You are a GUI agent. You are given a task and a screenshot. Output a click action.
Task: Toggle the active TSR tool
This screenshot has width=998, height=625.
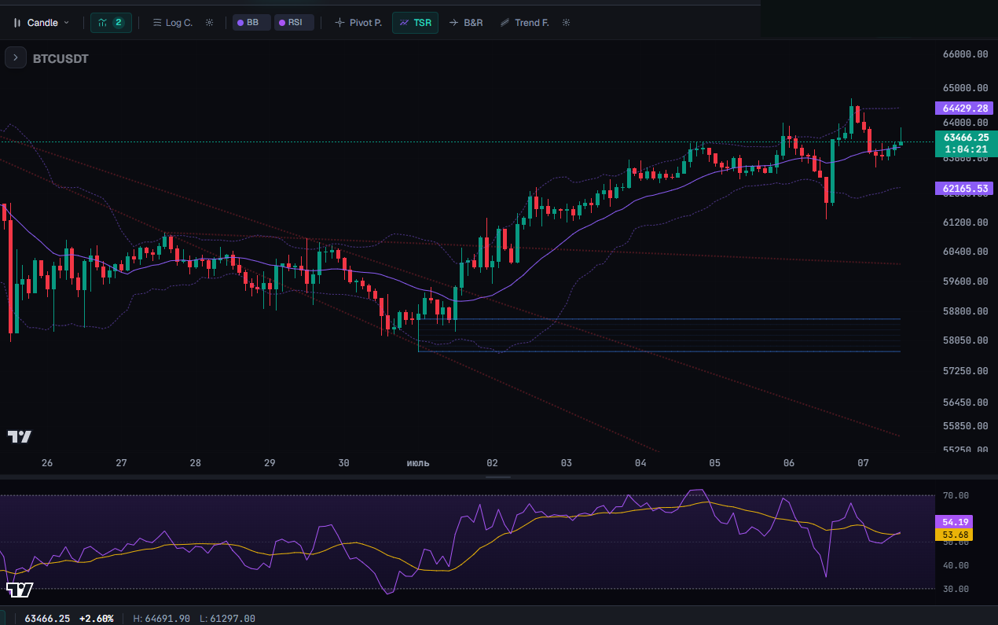[415, 23]
